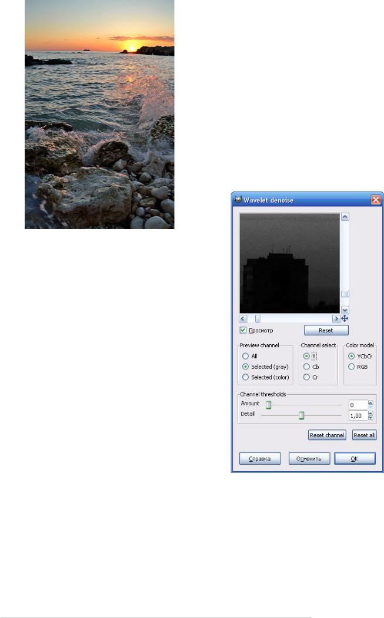
Task: Confirm denoise with the OK button
Action: pyautogui.click(x=355, y=458)
